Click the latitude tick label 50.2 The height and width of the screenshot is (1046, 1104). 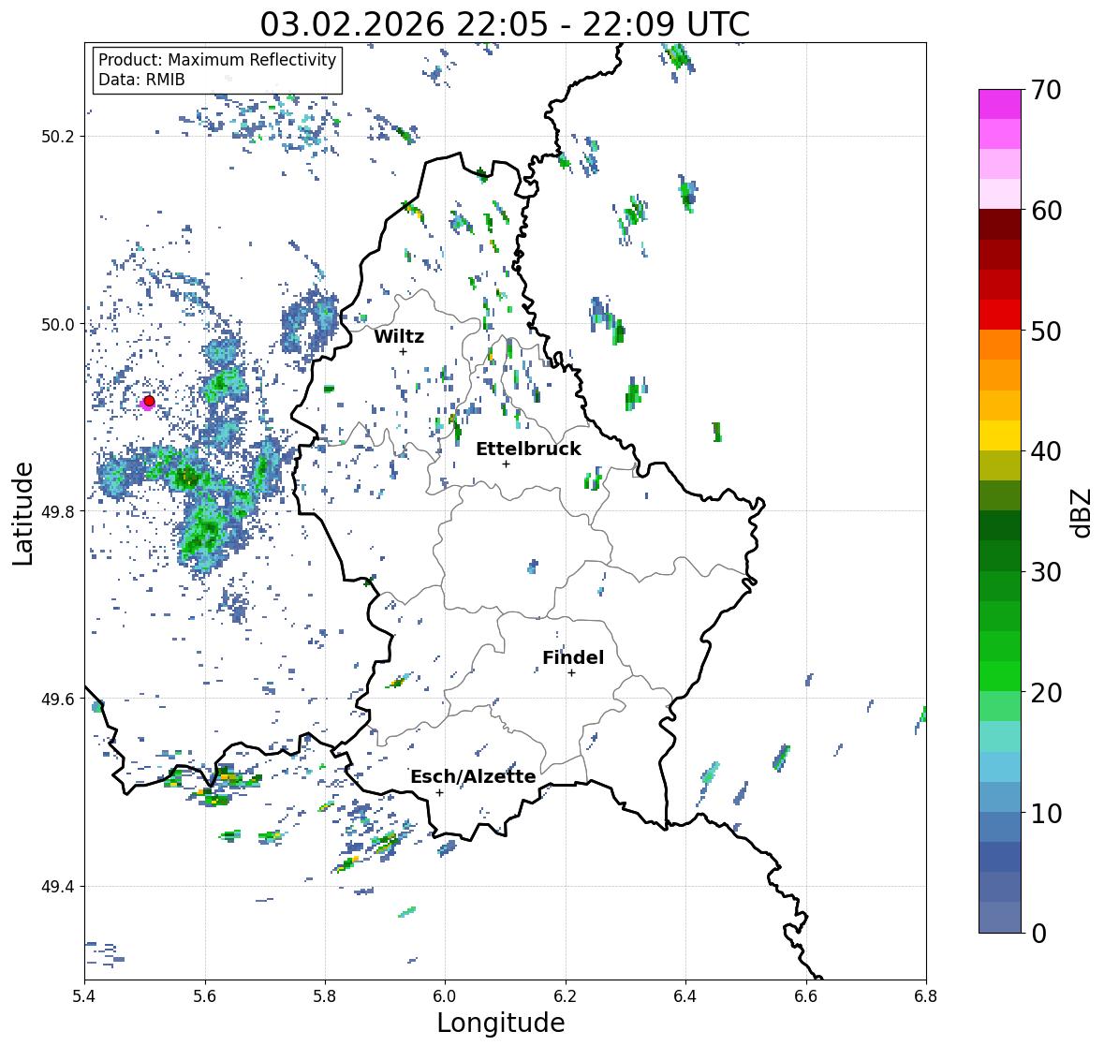(58, 137)
